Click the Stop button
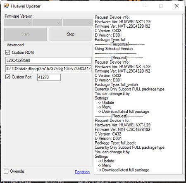Viewport: 186px width, 183px height. pyautogui.click(x=71, y=34)
